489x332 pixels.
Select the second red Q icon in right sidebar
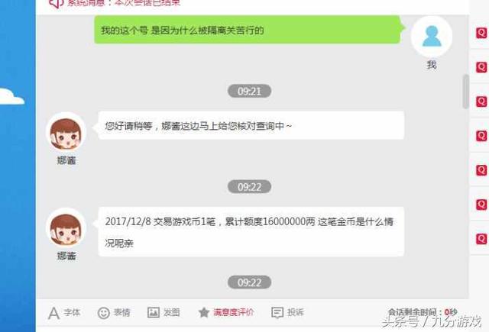(481, 67)
